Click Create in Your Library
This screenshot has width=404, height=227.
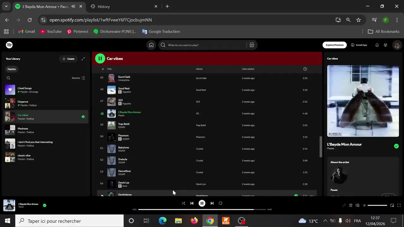point(68,59)
